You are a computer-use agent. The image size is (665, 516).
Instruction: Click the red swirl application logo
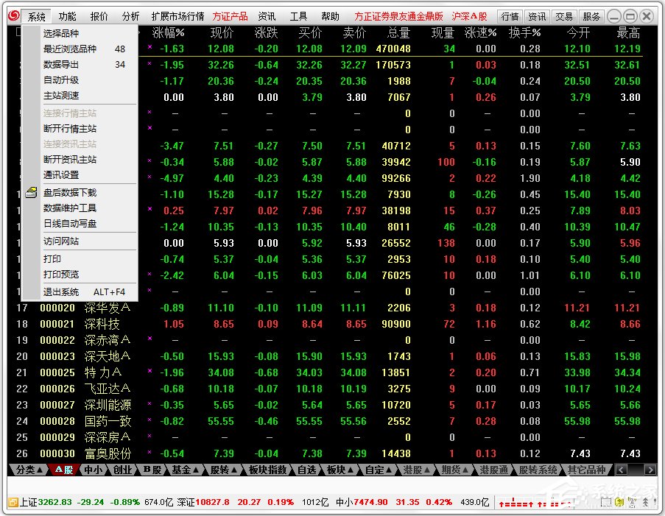pos(14,15)
